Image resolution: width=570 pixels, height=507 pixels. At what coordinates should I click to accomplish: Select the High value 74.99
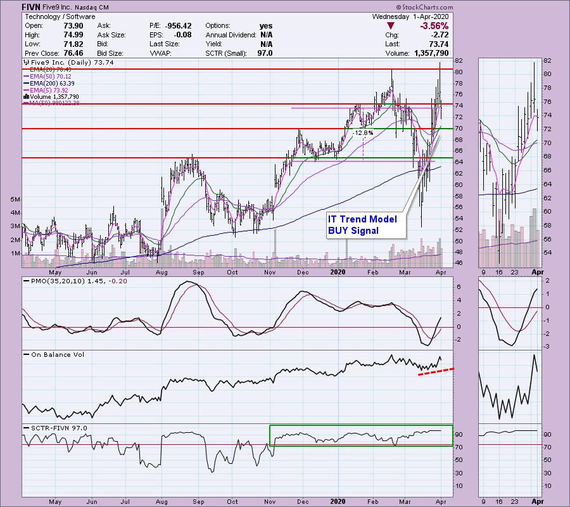click(x=73, y=35)
